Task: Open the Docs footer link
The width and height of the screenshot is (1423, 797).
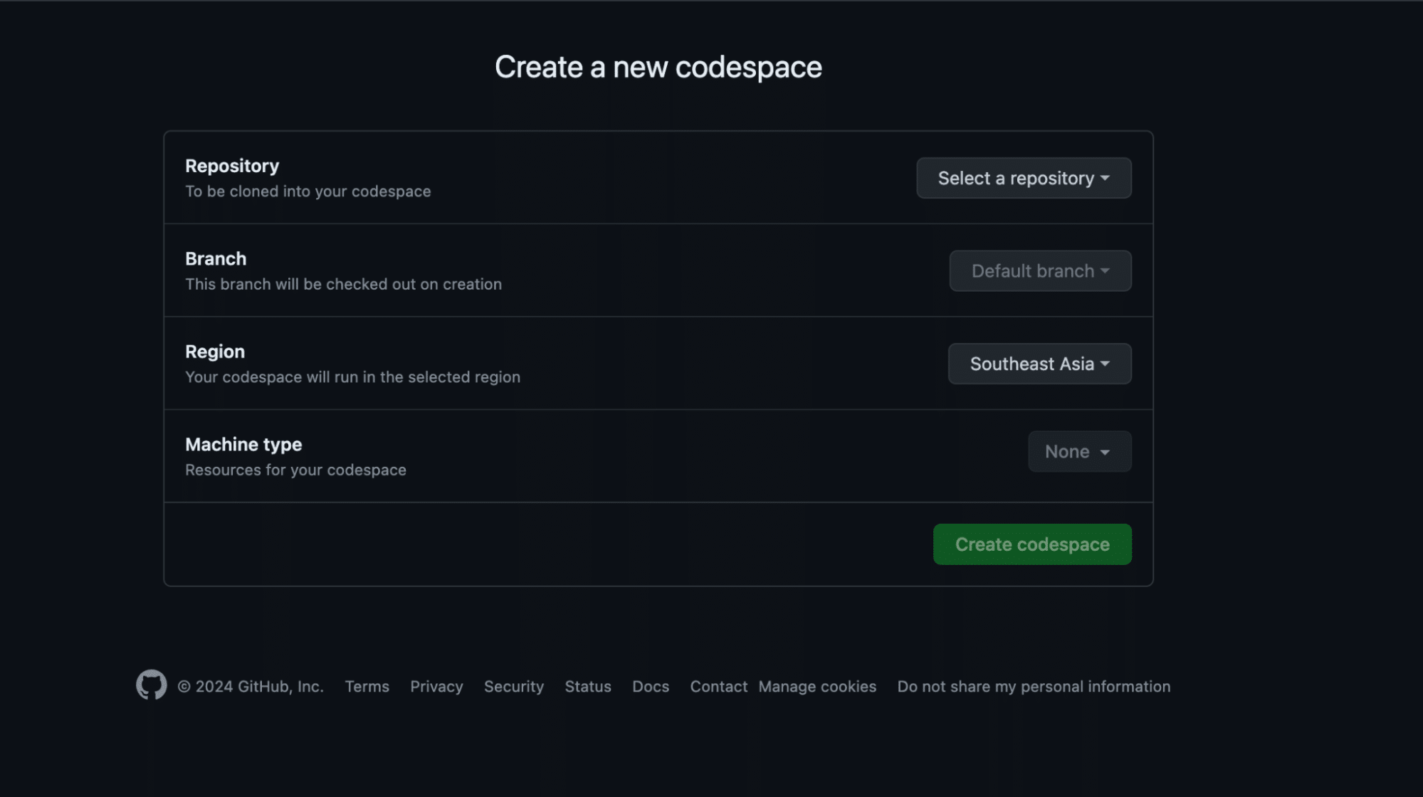Action: coord(650,686)
